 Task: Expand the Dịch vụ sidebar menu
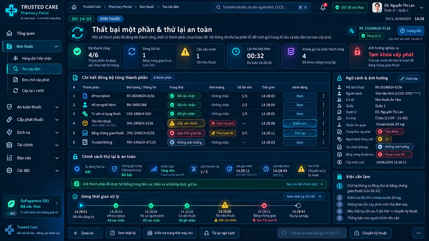(57, 133)
